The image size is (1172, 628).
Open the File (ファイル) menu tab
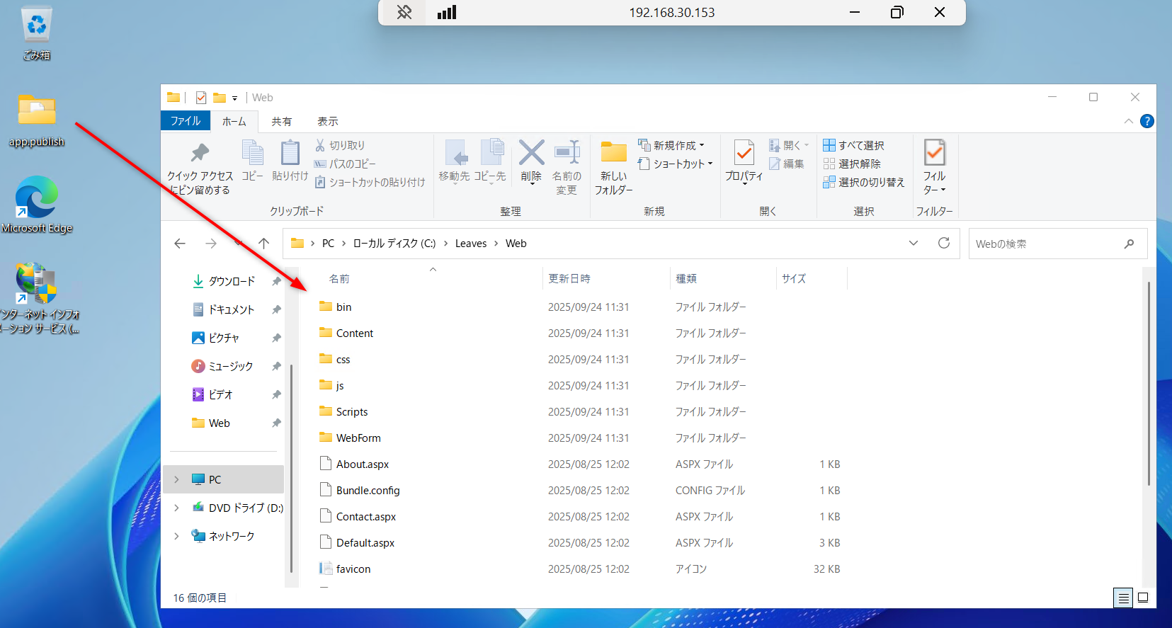tap(186, 121)
